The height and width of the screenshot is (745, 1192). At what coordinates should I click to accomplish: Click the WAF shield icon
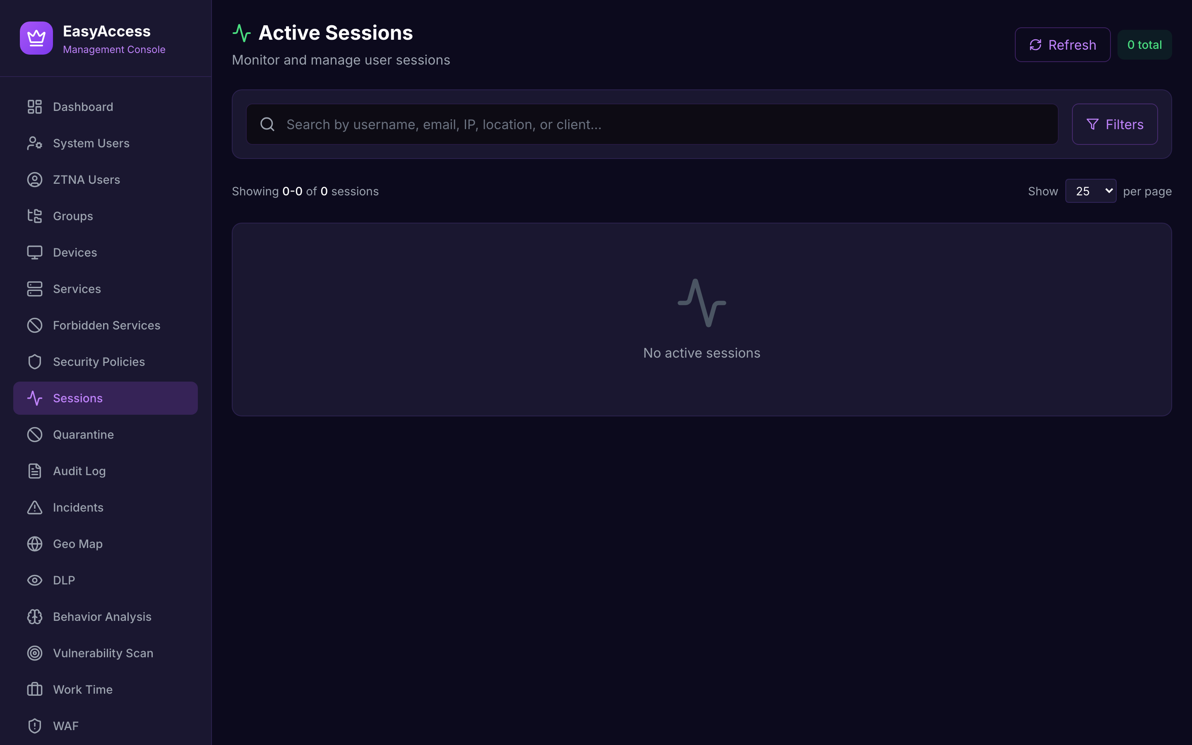[34, 725]
